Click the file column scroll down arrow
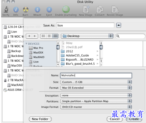This screenshot has height=123, width=146. 101,61
